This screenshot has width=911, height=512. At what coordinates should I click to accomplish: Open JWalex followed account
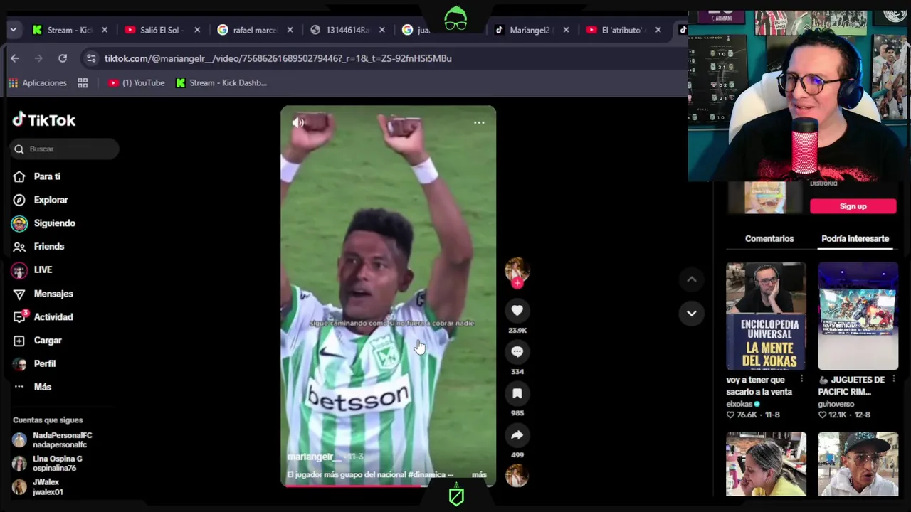38,487
